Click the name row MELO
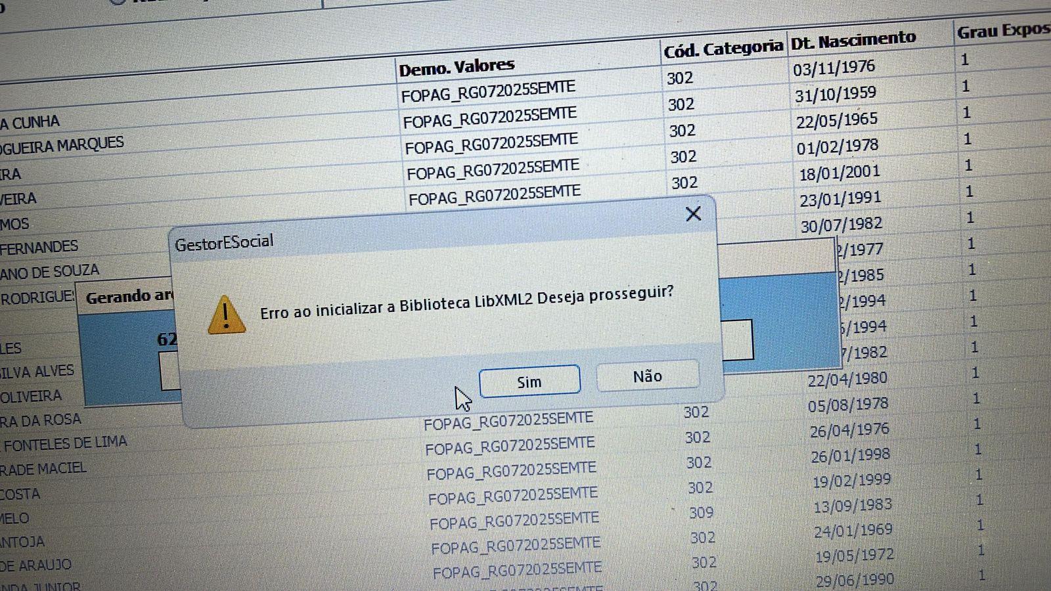 14,519
